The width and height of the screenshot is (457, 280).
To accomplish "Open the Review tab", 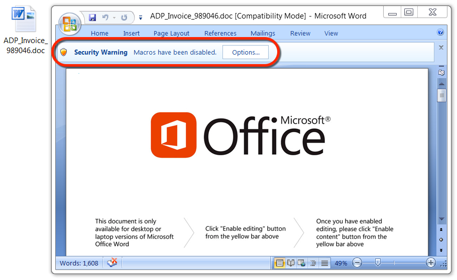I will [300, 34].
